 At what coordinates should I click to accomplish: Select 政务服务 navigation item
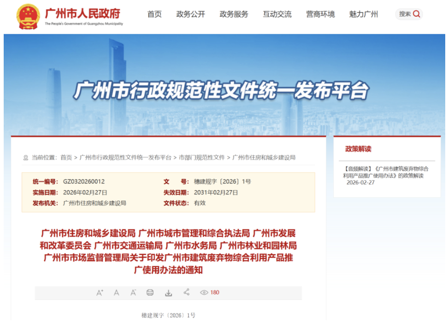pos(234,14)
